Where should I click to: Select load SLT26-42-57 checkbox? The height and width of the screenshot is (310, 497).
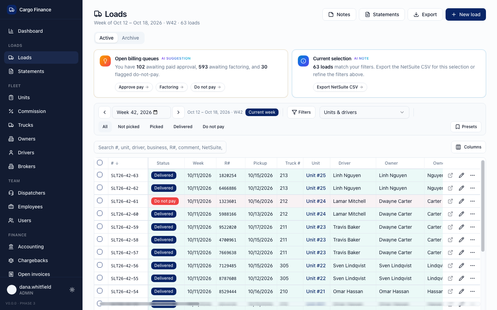click(x=100, y=252)
